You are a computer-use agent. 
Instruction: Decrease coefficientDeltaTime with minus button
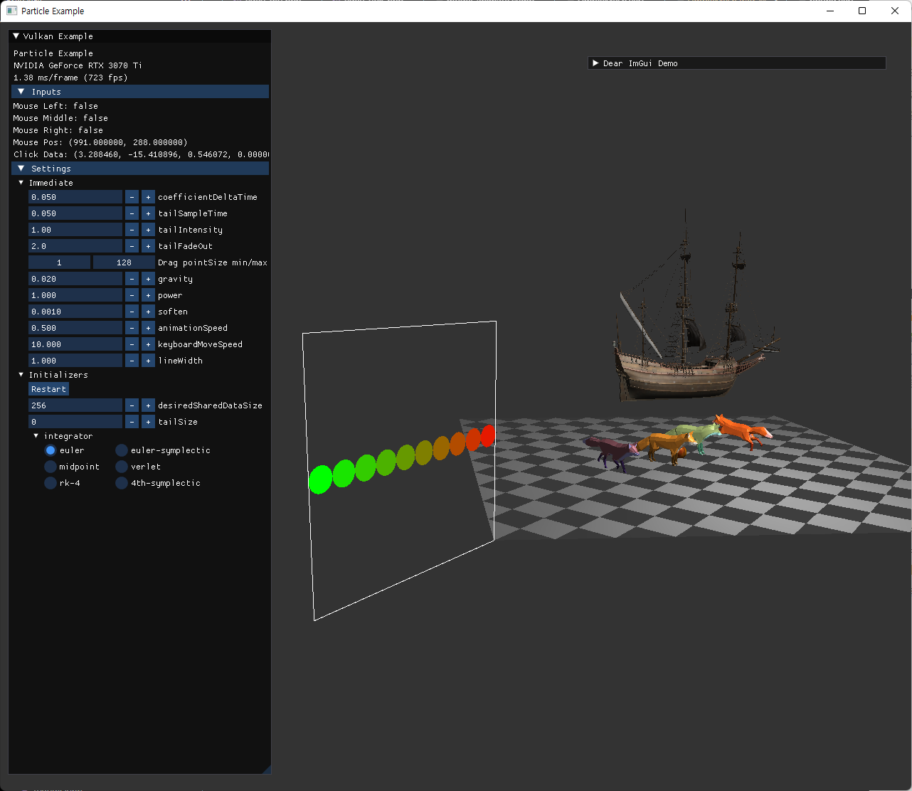coord(132,197)
